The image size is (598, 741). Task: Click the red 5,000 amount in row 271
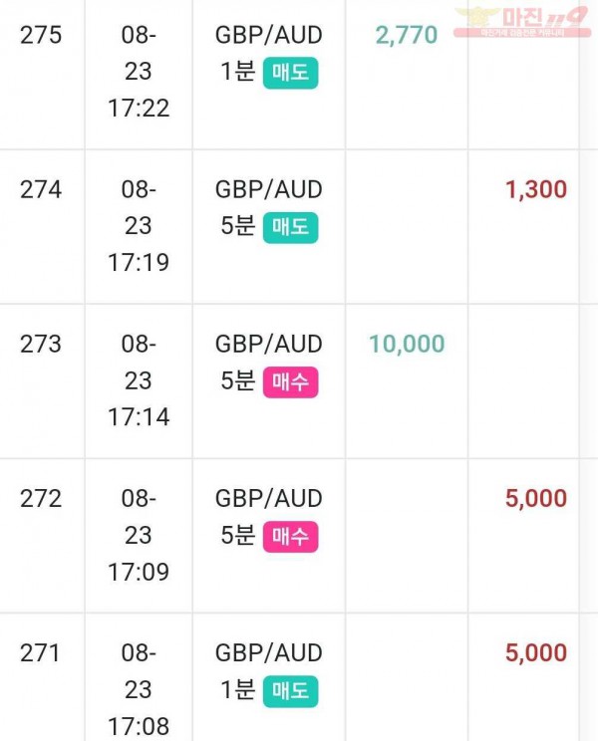pyautogui.click(x=536, y=653)
